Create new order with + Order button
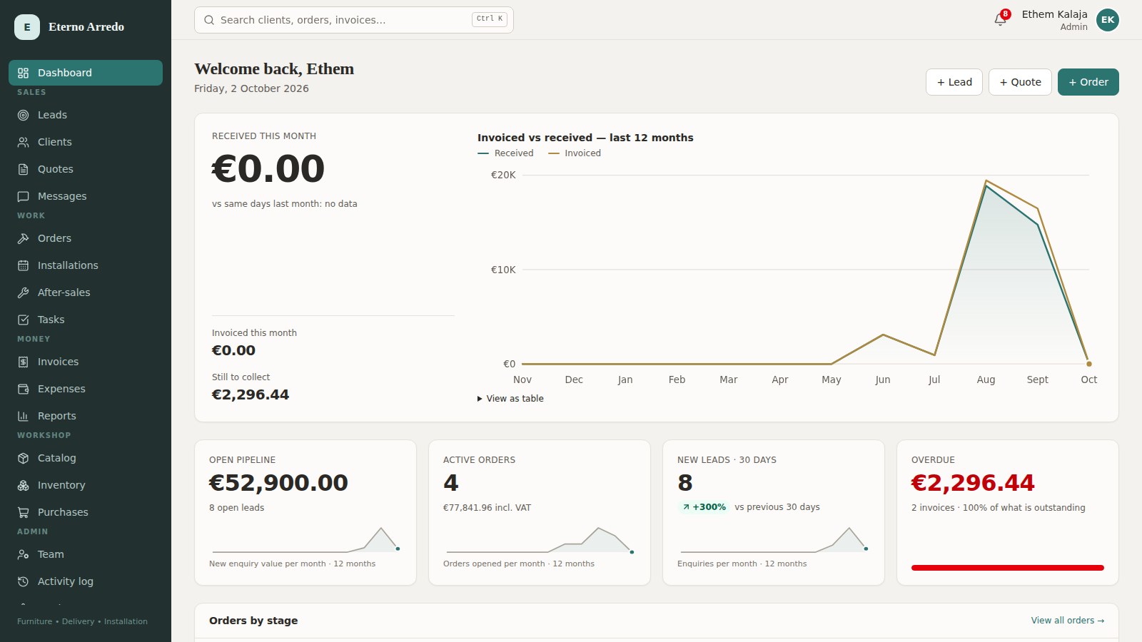The width and height of the screenshot is (1142, 642). (1088, 82)
